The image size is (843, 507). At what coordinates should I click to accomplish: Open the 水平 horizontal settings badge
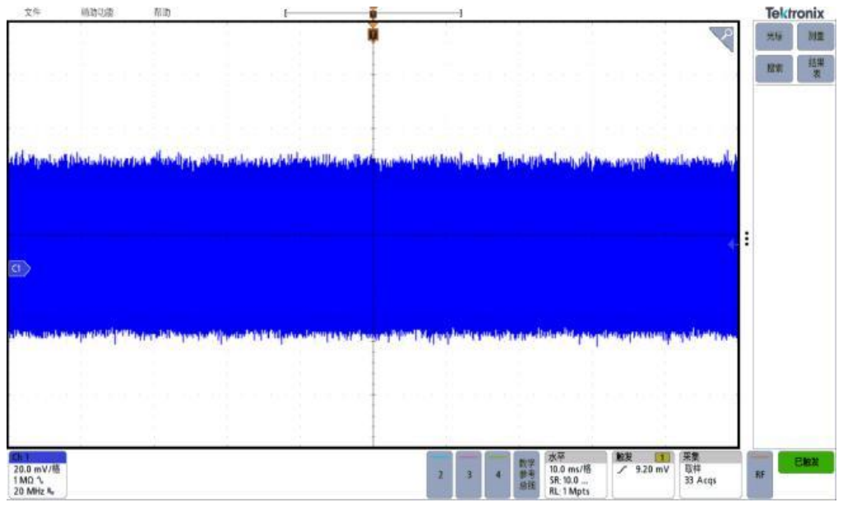[575, 475]
